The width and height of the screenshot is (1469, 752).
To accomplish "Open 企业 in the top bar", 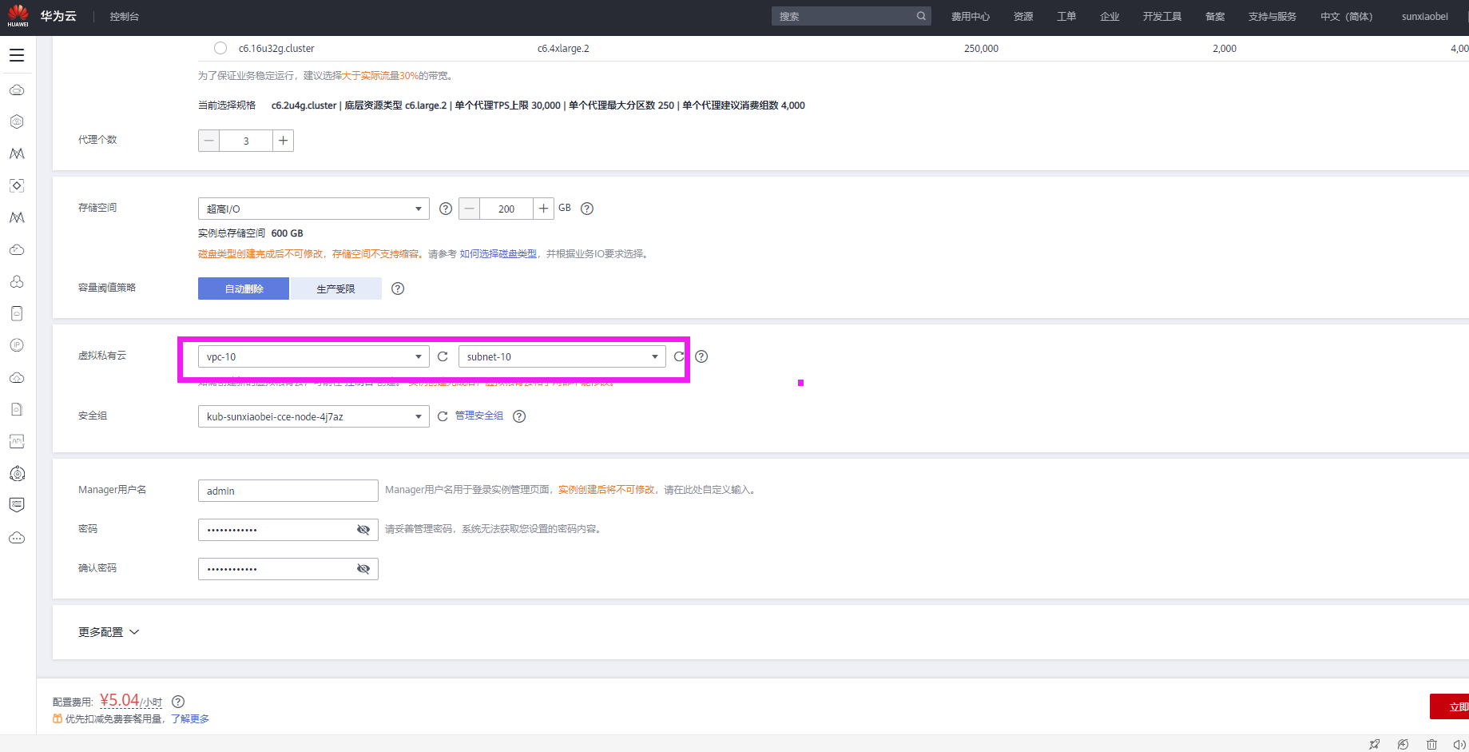I will tap(1110, 16).
